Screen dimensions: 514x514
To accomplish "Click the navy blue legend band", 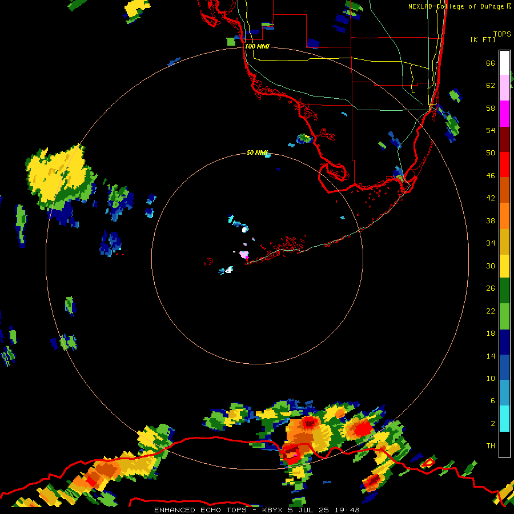I will pyautogui.click(x=504, y=342).
